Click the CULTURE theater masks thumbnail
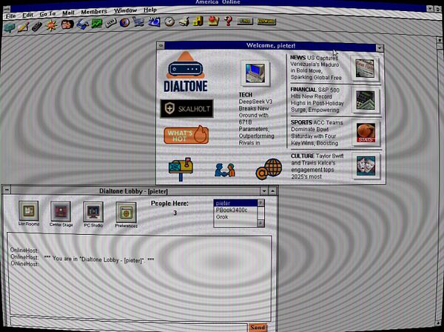This screenshot has height=332, width=444. click(x=366, y=165)
